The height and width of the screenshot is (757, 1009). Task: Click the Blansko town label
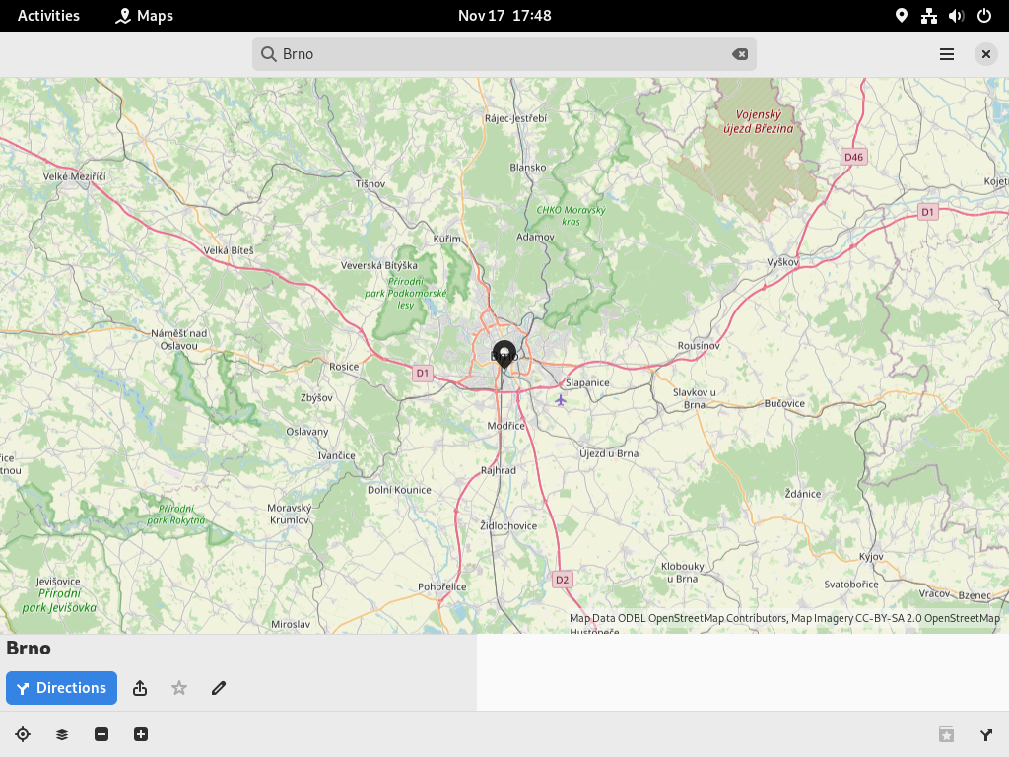click(x=528, y=168)
